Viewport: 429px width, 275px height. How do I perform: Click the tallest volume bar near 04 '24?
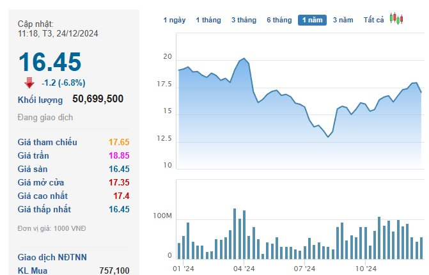pos(235,233)
